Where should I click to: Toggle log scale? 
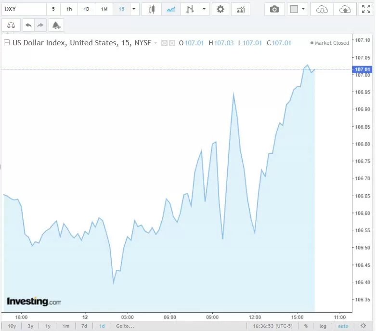pos(323,326)
